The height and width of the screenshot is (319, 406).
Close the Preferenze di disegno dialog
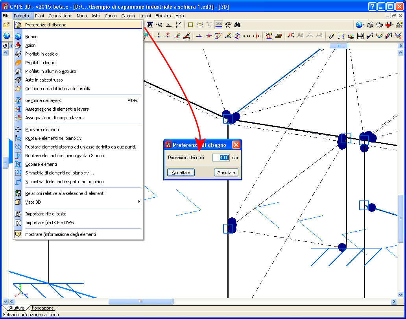(x=236, y=145)
